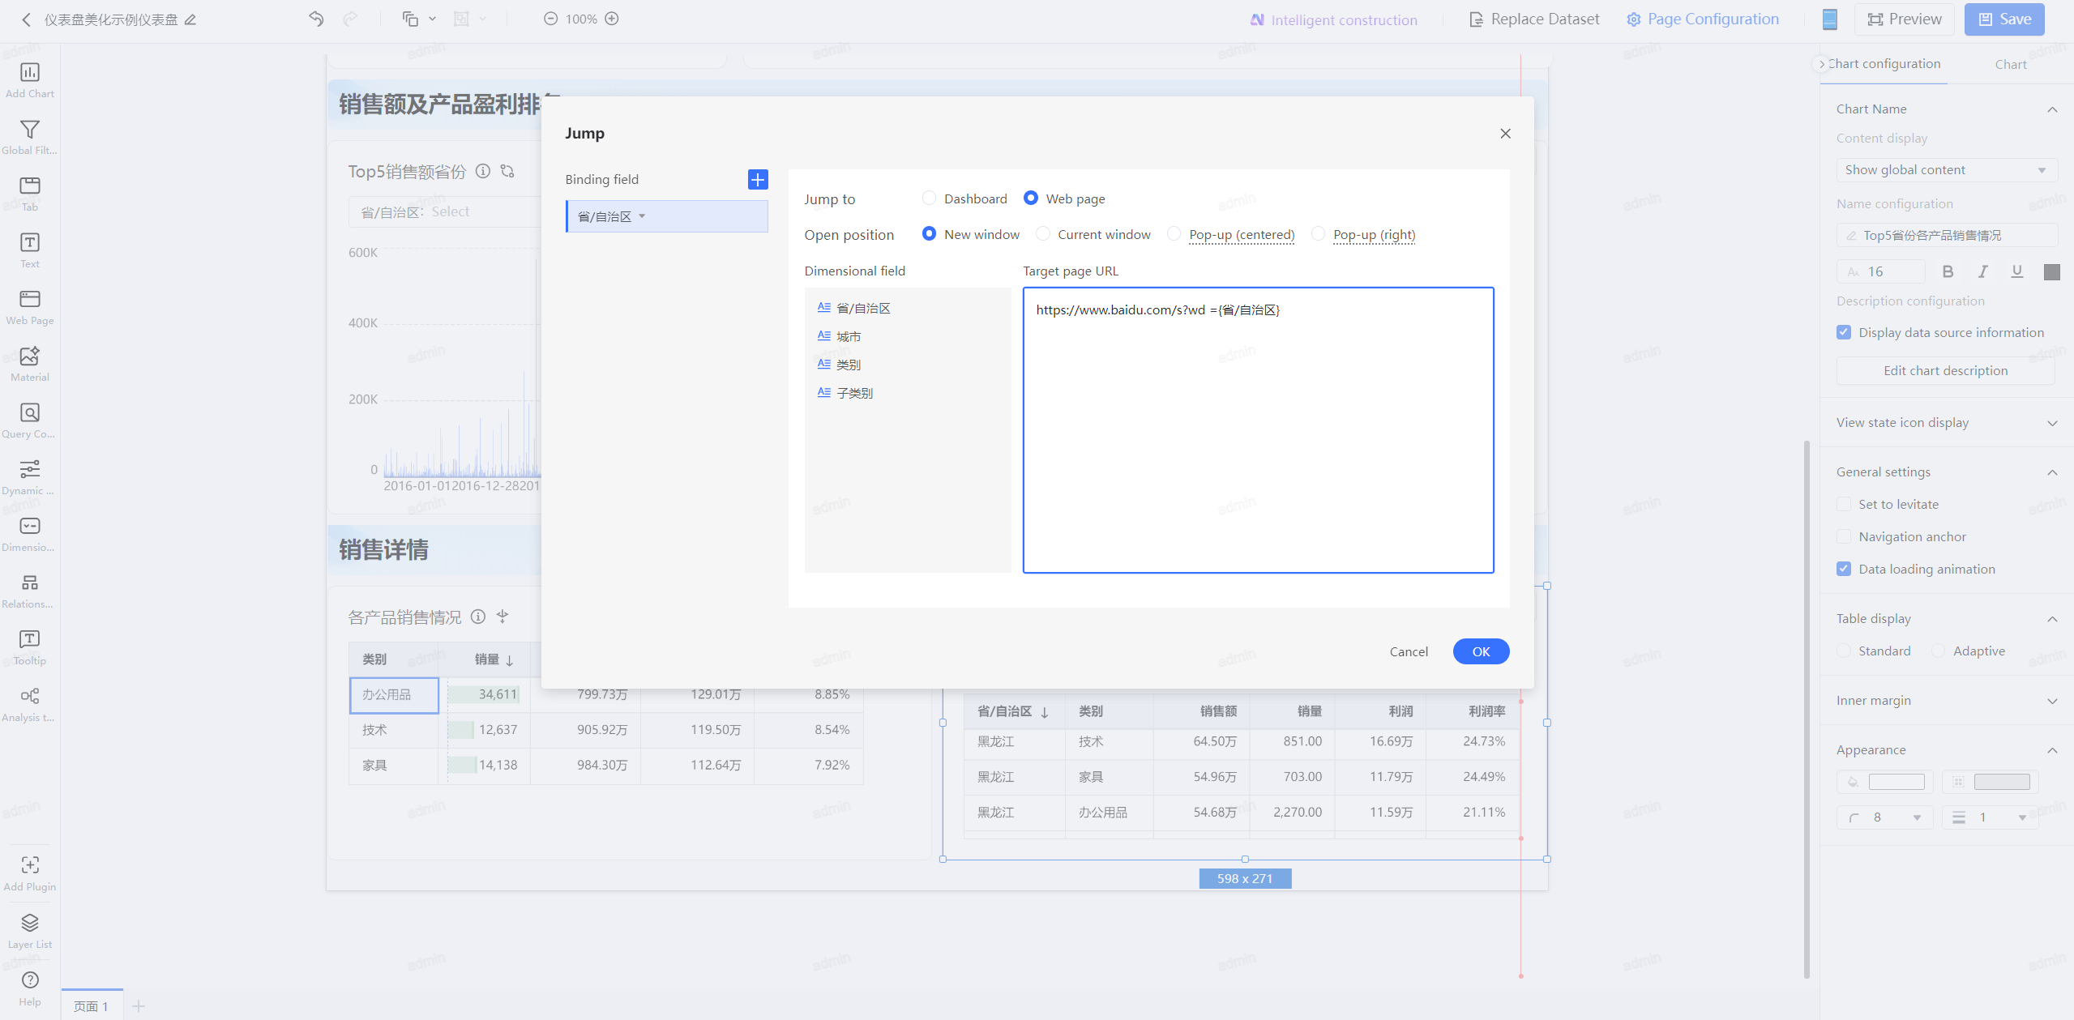Open the Dynamic parameter tool
The height and width of the screenshot is (1020, 2074).
(30, 477)
